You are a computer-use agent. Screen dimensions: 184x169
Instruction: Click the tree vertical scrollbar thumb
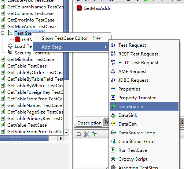[x=66, y=40]
